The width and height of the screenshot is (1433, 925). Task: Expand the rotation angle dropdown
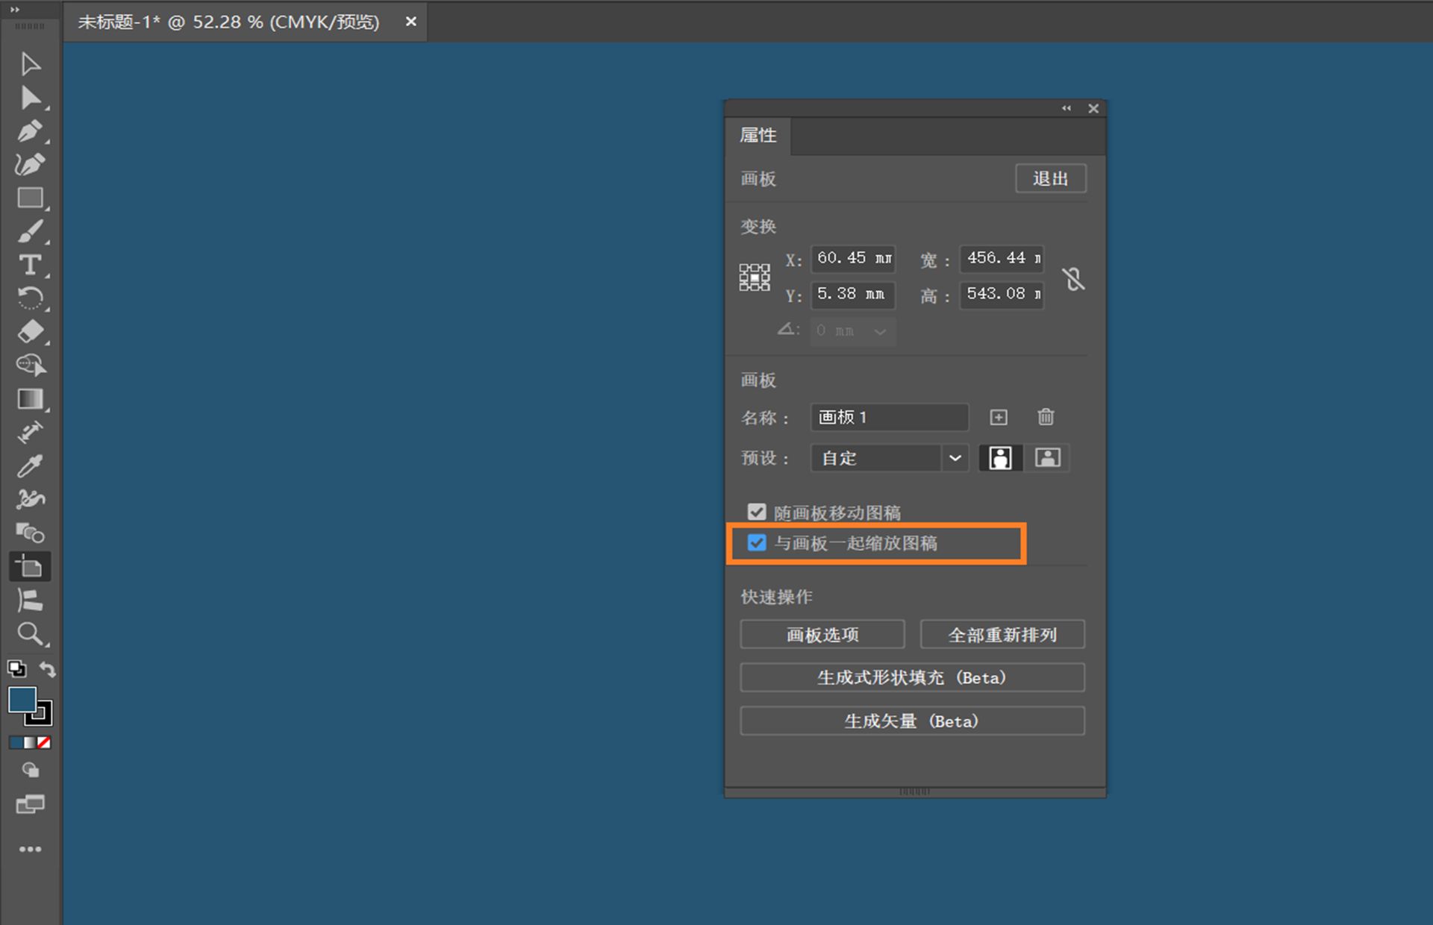tap(880, 331)
